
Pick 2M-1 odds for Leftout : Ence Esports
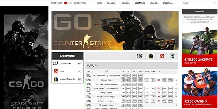[x=147, y=101]
